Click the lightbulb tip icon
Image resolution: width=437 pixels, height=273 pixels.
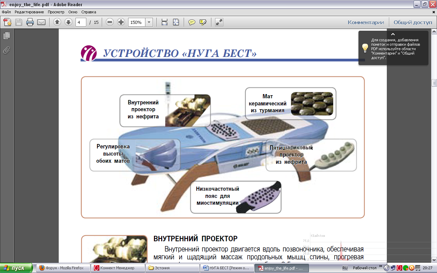coord(365,48)
